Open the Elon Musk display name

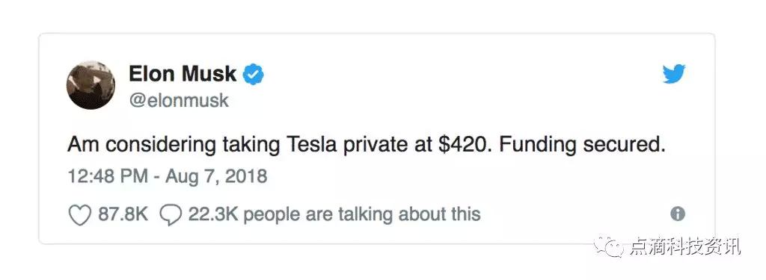point(183,74)
